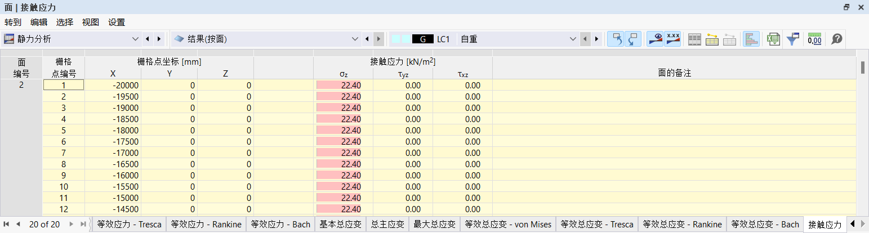Export table to Excel icon
The height and width of the screenshot is (233, 869).
[x=774, y=39]
